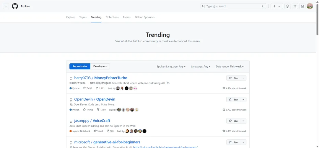
Task: Click last contributor avatar of OpenDevin
Action: tap(137, 110)
